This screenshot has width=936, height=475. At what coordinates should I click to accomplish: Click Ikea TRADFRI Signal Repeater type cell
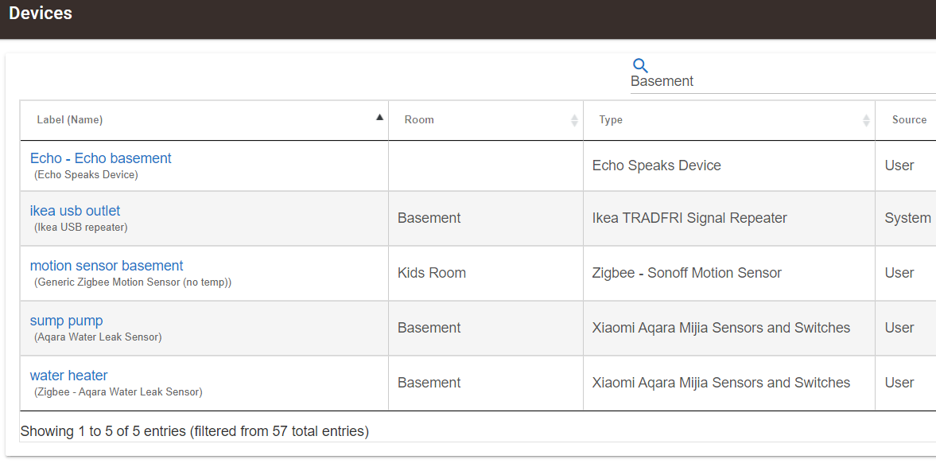[x=689, y=218]
